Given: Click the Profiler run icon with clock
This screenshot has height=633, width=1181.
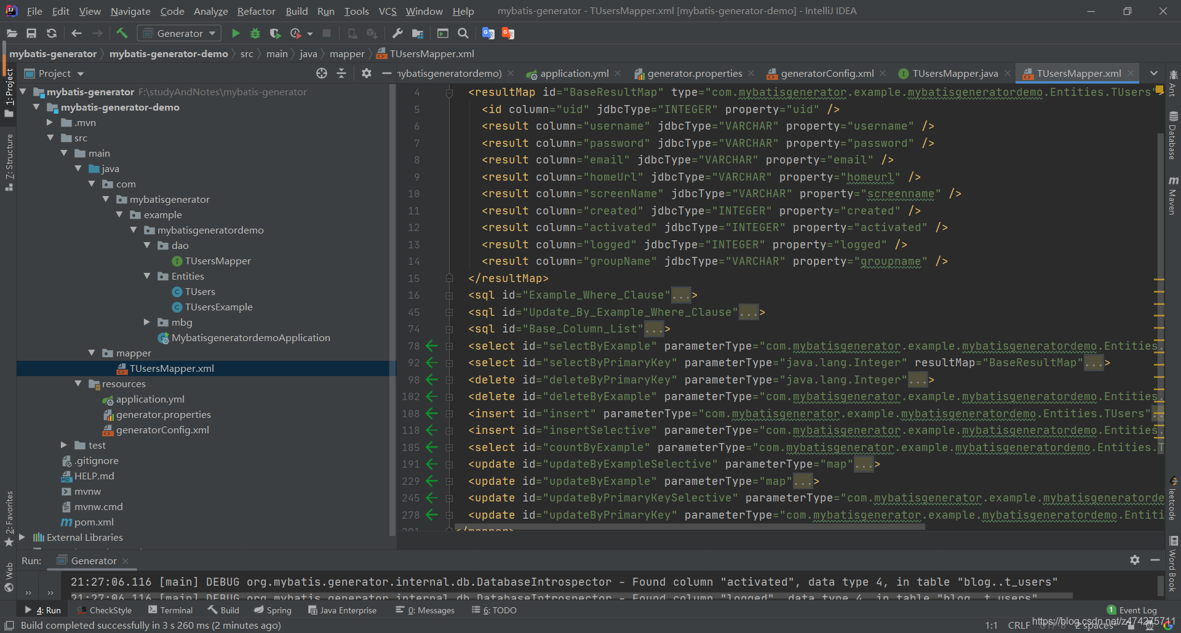Looking at the screenshot, I should click(x=296, y=33).
